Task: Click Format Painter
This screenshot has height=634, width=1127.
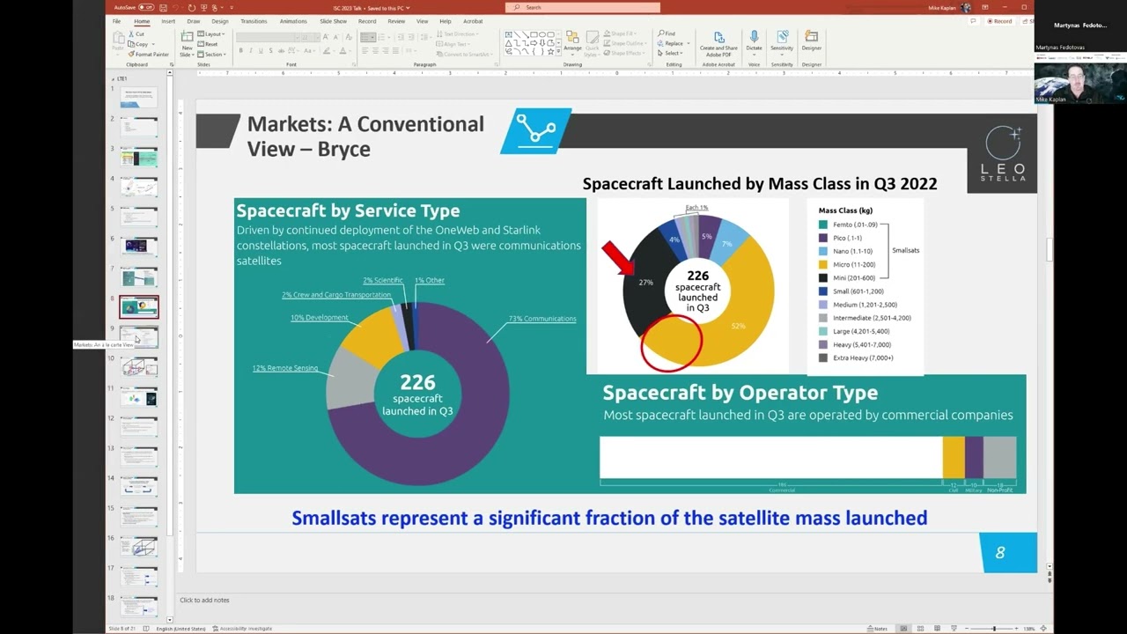Action: coord(149,54)
